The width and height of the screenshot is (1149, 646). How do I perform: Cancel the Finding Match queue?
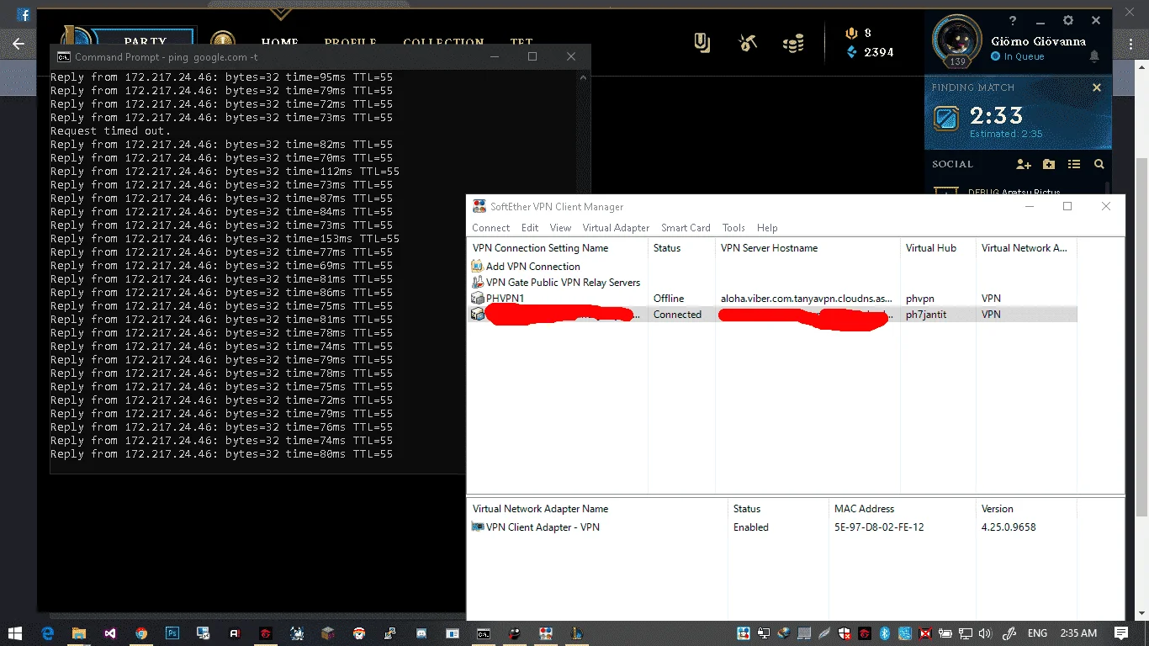[1097, 87]
